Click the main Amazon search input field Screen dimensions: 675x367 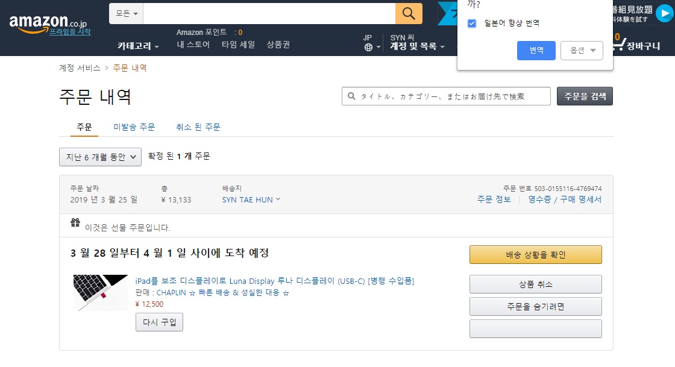click(269, 13)
